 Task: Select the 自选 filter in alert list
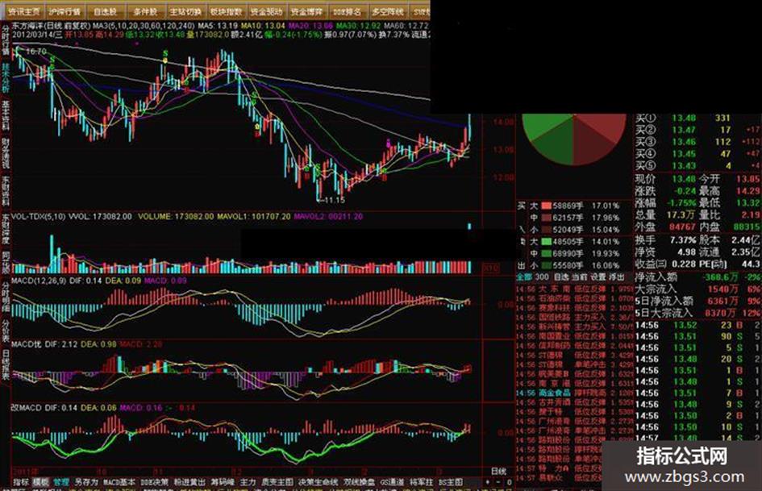pyautogui.click(x=560, y=277)
